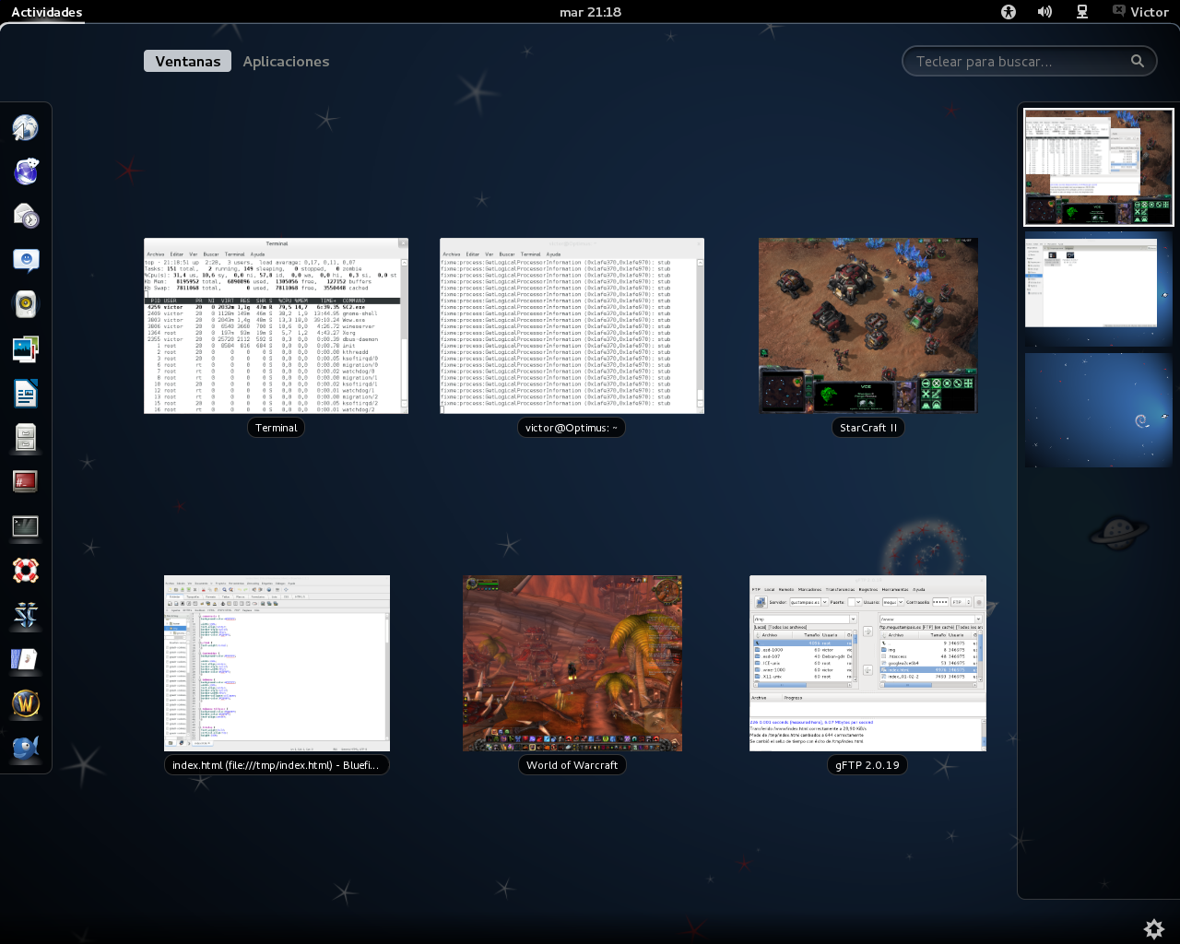
Task: Click the gFTP 2.0.19 caption label
Action: [867, 765]
